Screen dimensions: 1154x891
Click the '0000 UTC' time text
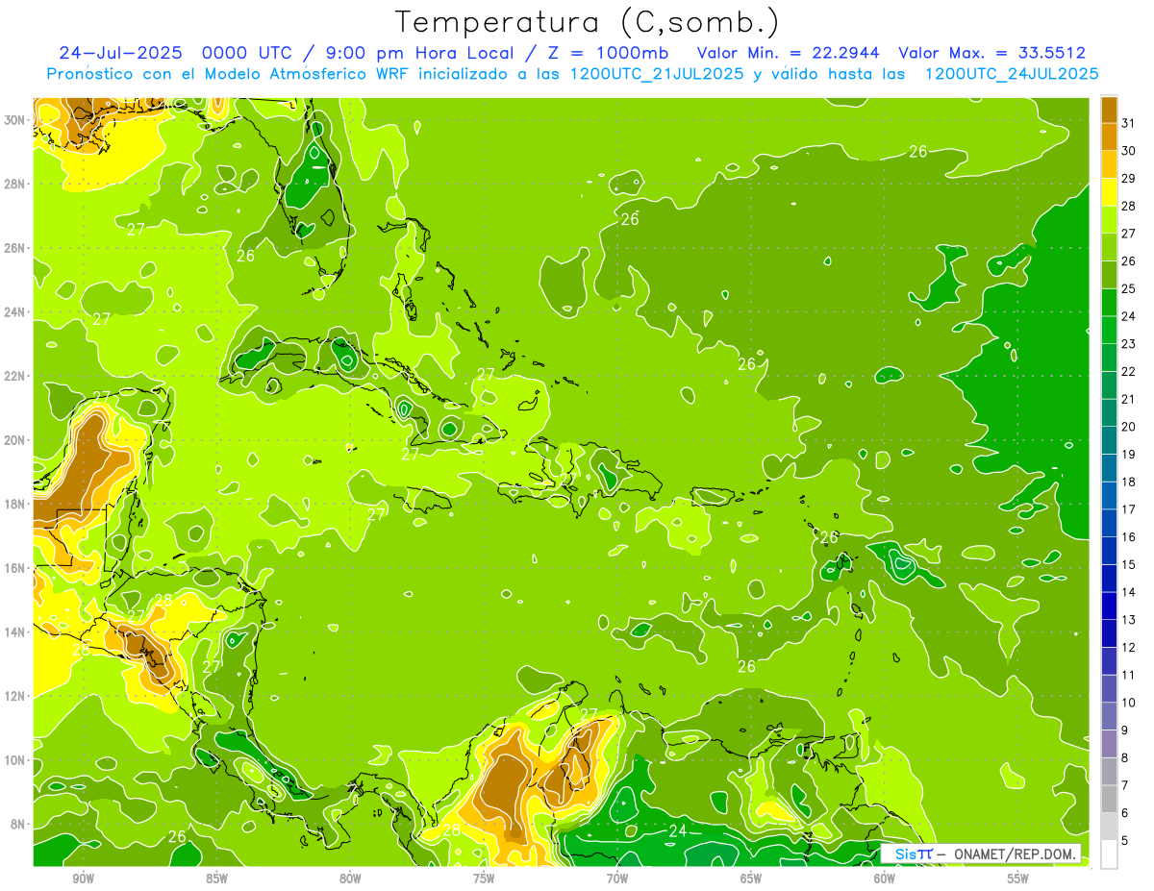click(x=249, y=53)
